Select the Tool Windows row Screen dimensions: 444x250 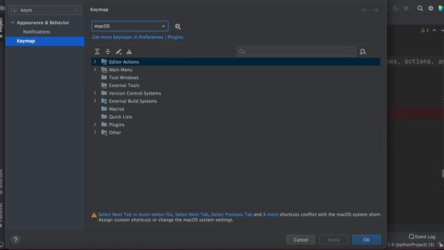[x=236, y=77]
